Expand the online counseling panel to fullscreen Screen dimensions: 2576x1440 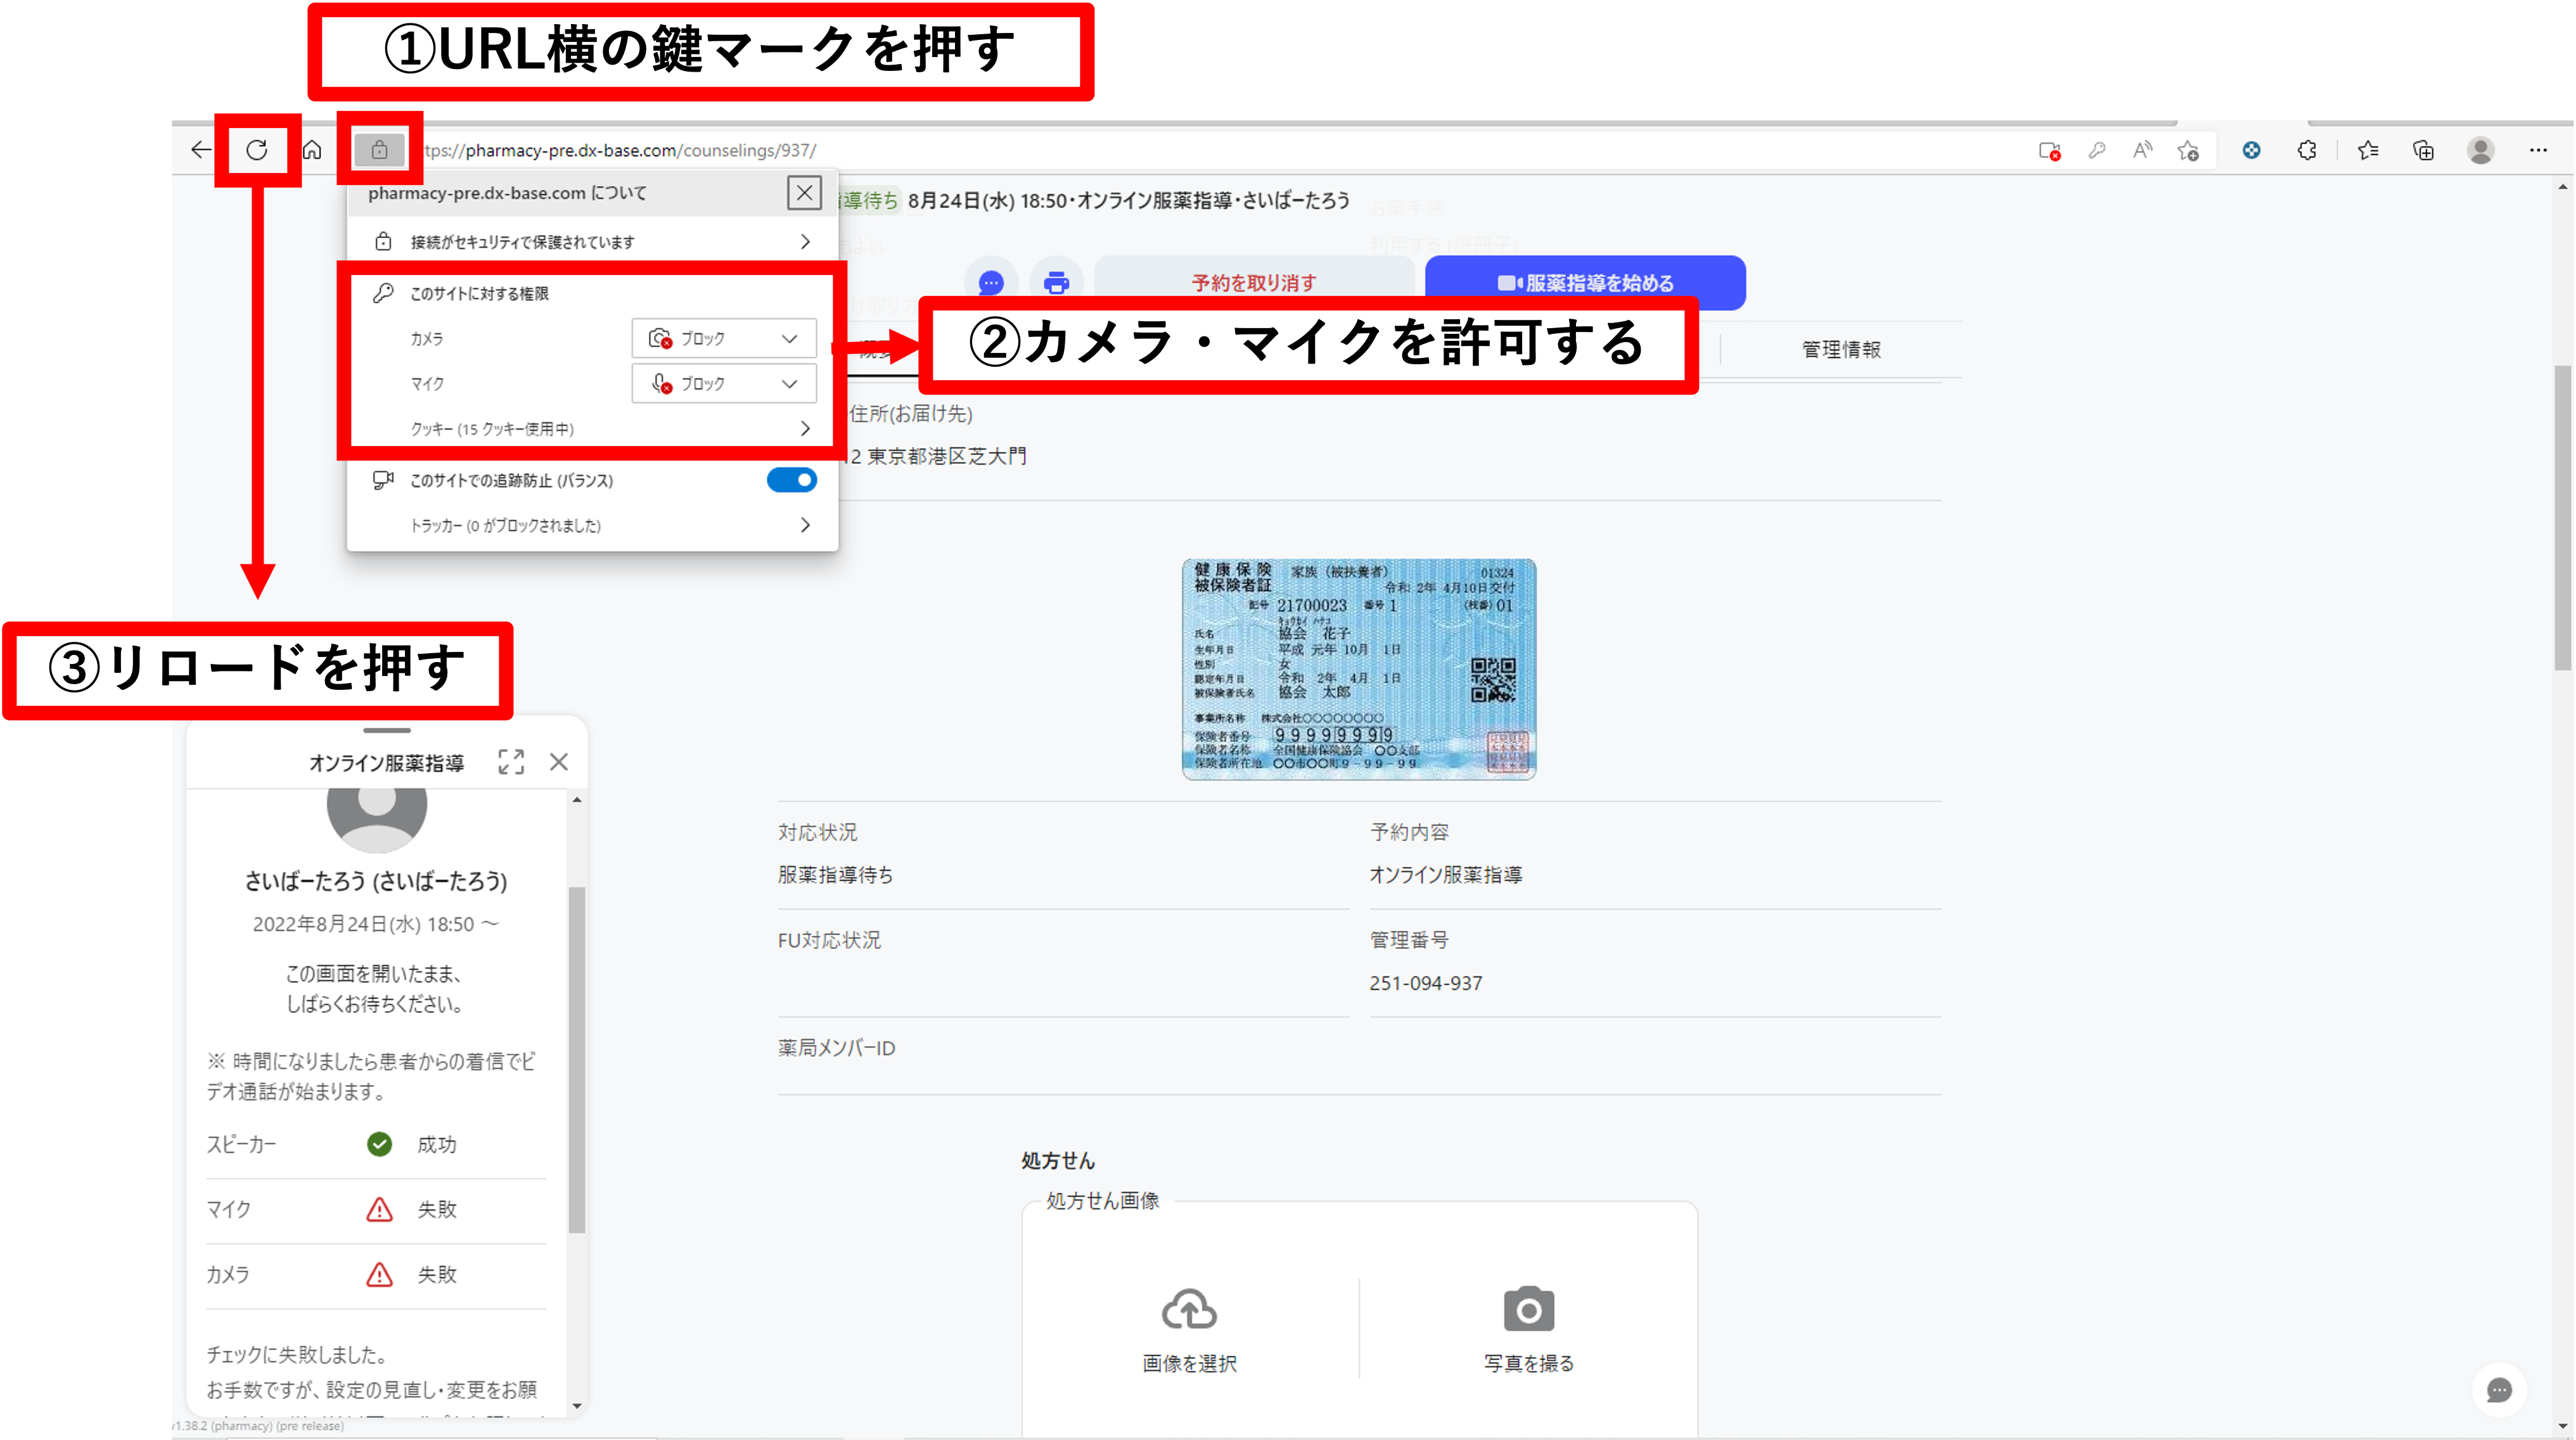511,762
